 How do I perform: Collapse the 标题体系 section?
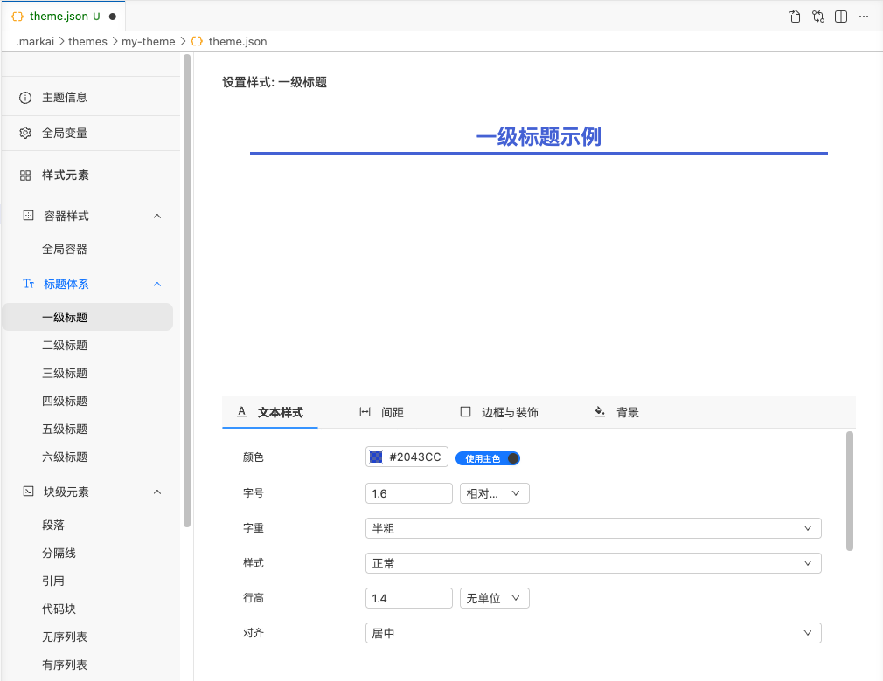[x=157, y=285]
